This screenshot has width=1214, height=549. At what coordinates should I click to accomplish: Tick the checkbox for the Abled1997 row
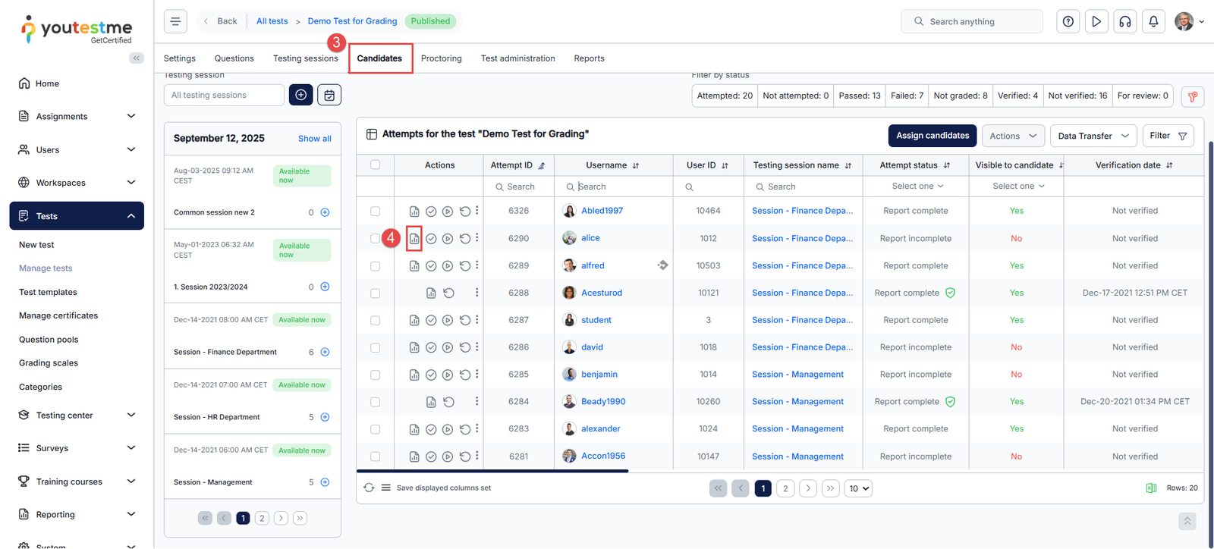[376, 212]
